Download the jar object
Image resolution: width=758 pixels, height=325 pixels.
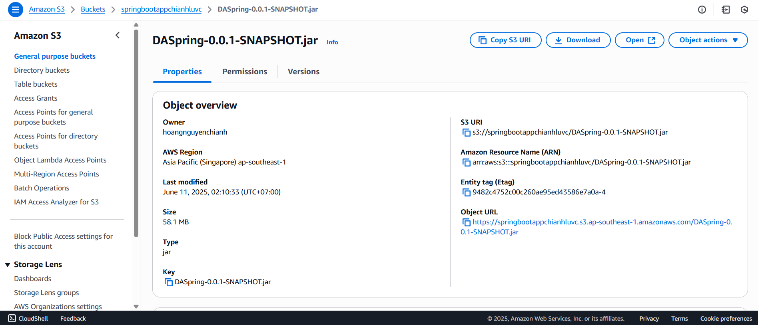pyautogui.click(x=578, y=40)
